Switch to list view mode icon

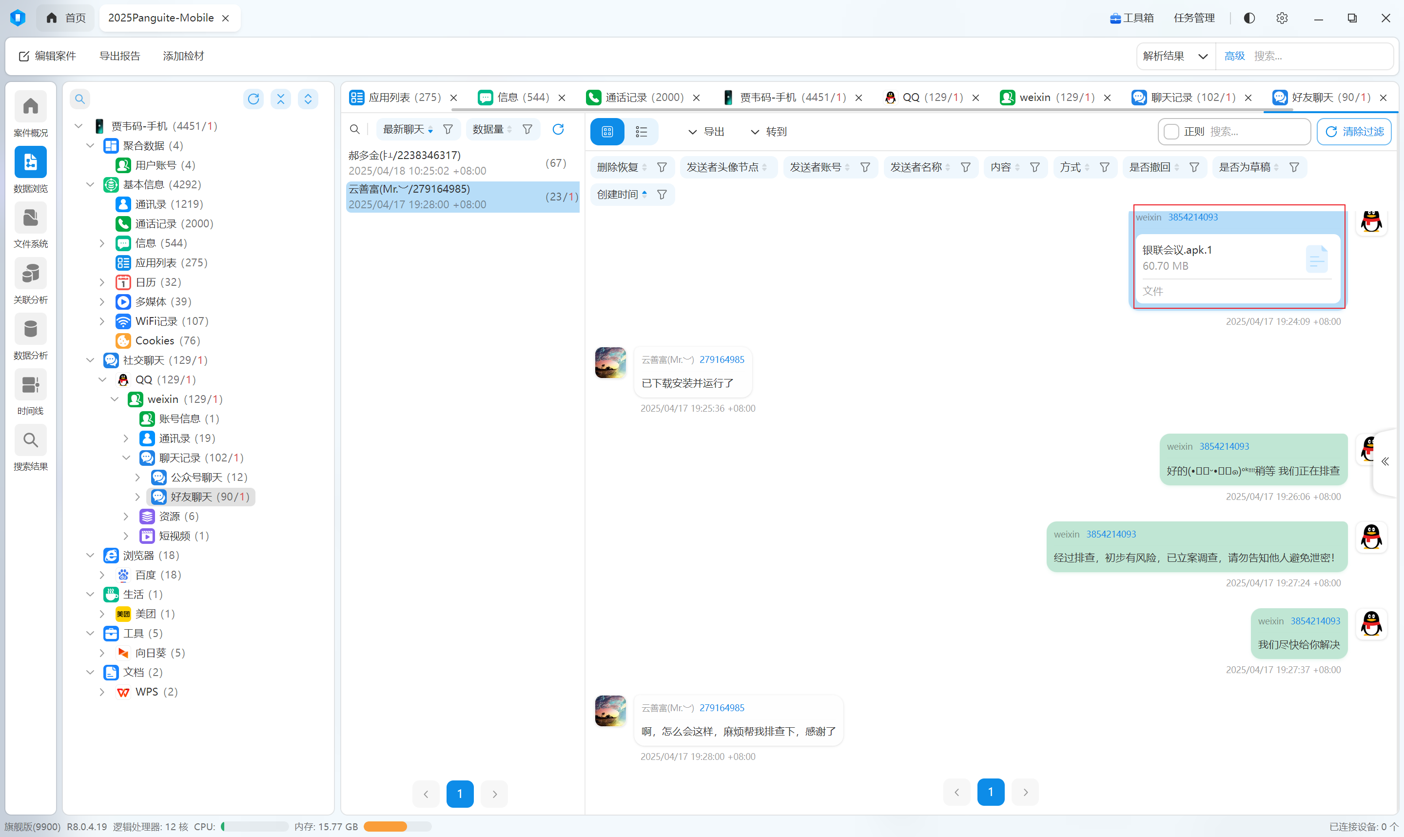[641, 131]
